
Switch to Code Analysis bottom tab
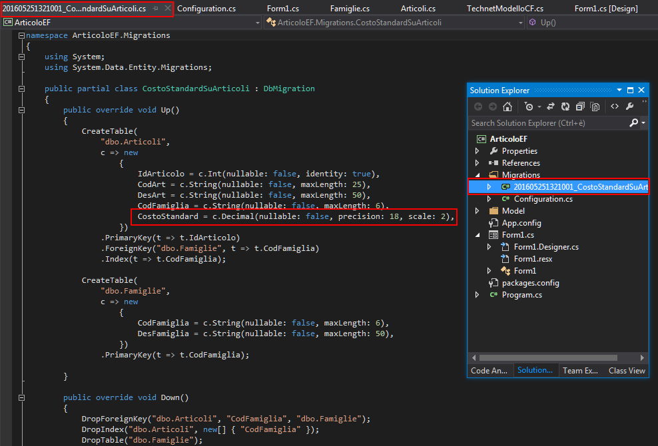pyautogui.click(x=489, y=371)
